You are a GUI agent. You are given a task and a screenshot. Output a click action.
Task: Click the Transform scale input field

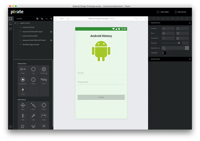click(182, 38)
